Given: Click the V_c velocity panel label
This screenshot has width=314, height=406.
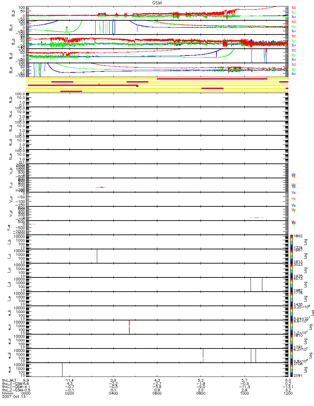Looking at the screenshot, I should coord(10,185).
